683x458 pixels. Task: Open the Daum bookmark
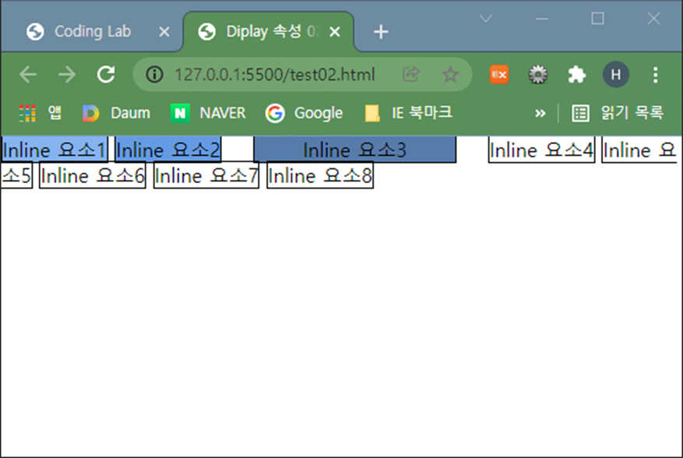tap(116, 113)
